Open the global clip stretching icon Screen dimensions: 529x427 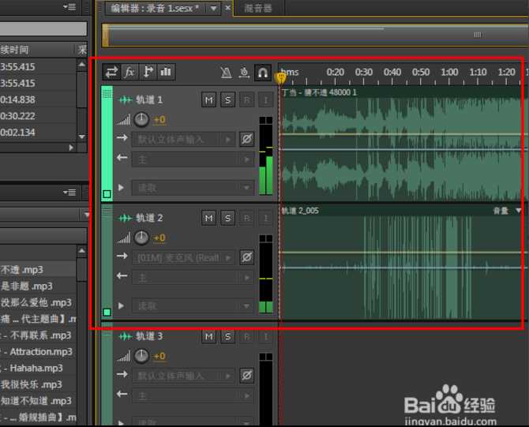(x=244, y=72)
